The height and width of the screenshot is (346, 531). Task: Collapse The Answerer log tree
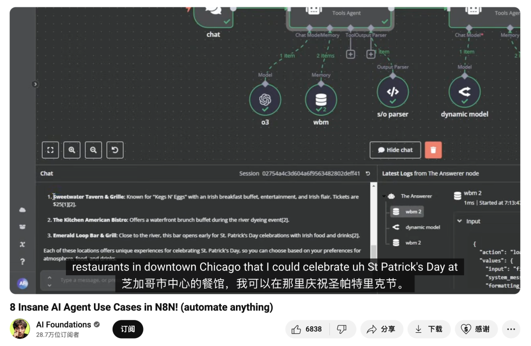[x=384, y=196]
